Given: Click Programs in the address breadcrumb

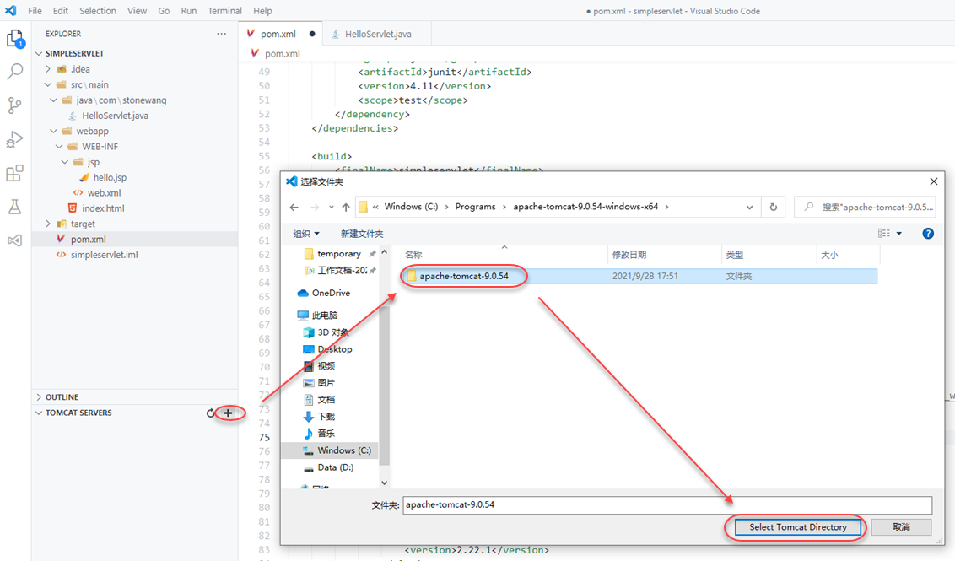Looking at the screenshot, I should (x=475, y=207).
